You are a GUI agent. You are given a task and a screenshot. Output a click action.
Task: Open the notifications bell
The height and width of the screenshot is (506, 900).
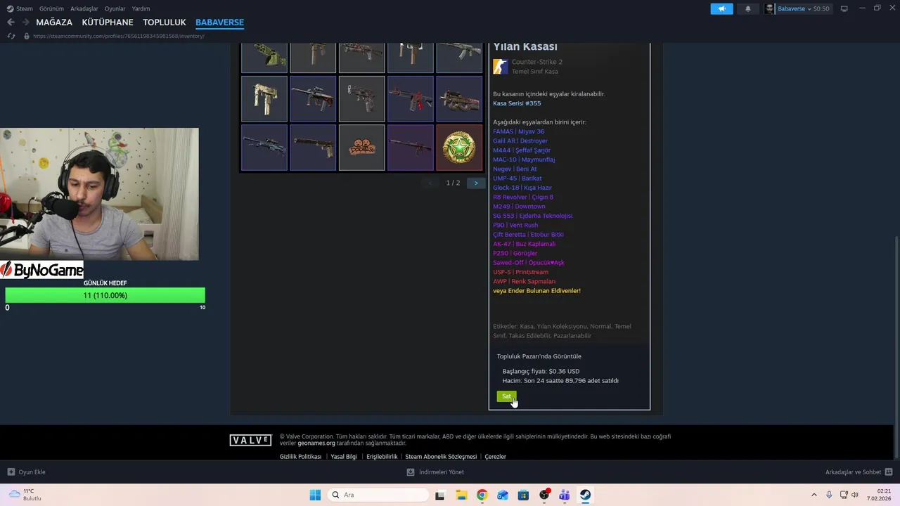coord(747,8)
